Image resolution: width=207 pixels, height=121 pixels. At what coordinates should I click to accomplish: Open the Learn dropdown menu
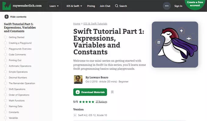pos(54,6)
